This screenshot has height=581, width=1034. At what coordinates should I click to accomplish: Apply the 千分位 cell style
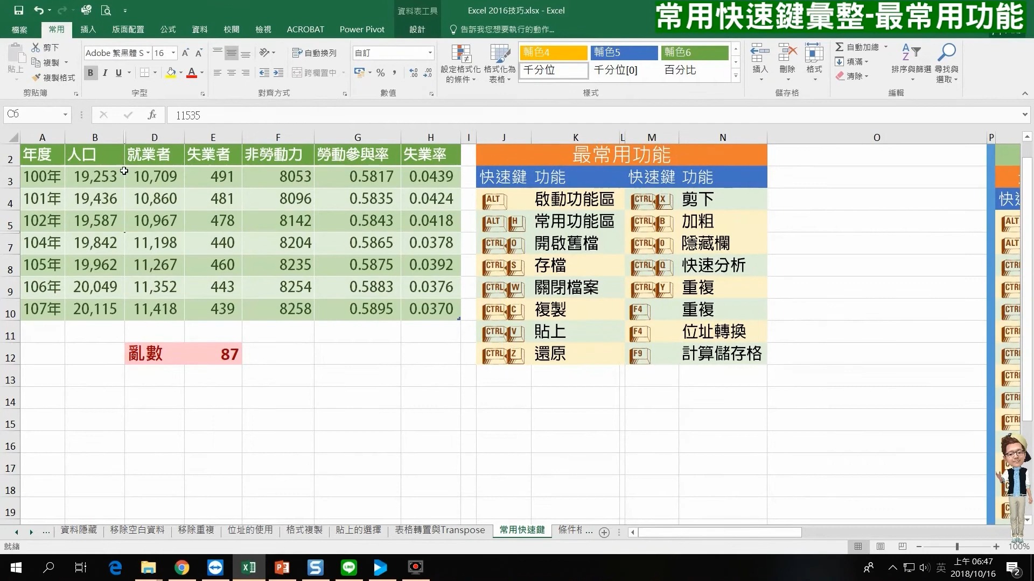[x=553, y=70]
